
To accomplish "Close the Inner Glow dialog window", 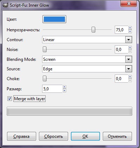I will pos(128,4).
